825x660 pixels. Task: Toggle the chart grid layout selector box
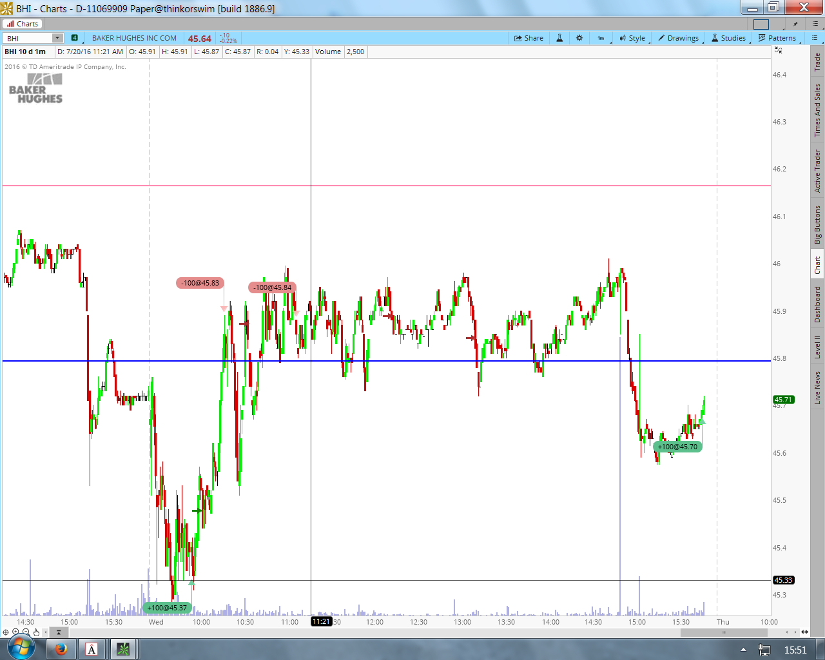tap(761, 24)
